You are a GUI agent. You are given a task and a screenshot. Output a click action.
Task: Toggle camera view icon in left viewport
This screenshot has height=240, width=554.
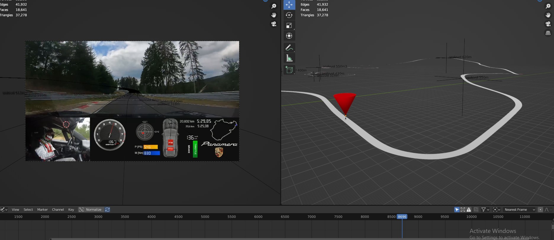coord(274,24)
